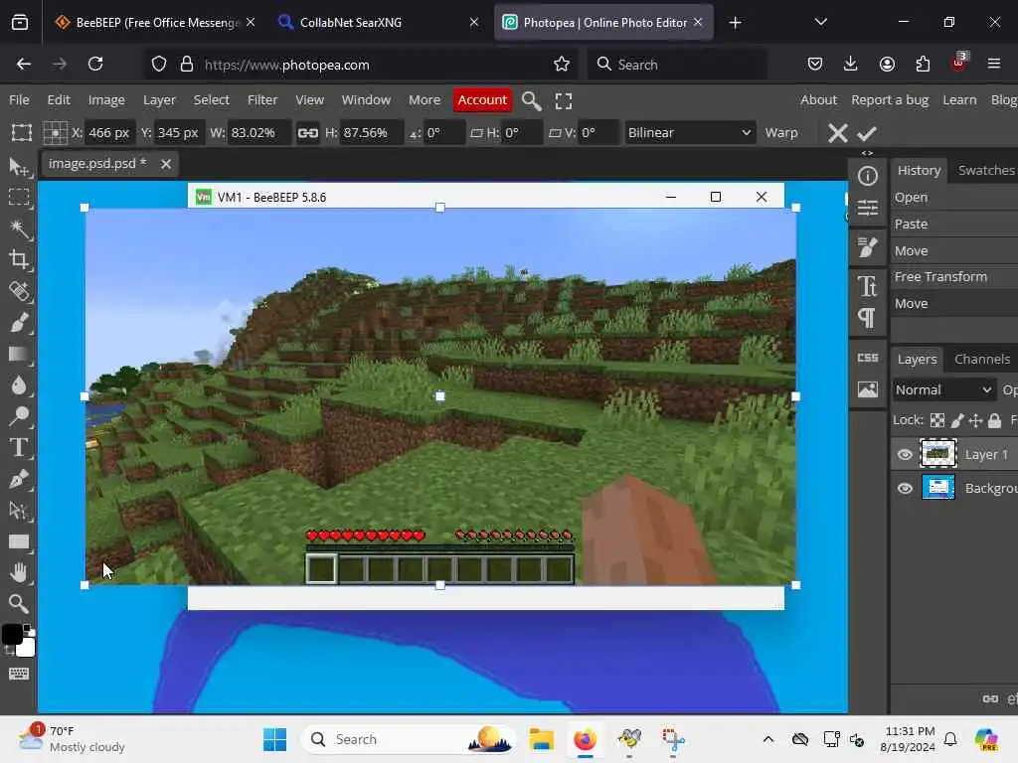Confirm the transform with checkmark
This screenshot has width=1018, height=763.
pos(867,134)
